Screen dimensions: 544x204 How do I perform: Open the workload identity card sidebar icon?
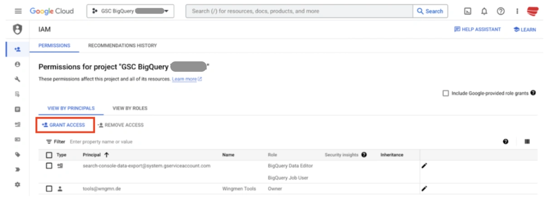tap(17, 139)
